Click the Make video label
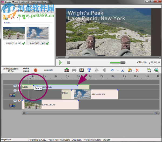 click(26, 70)
